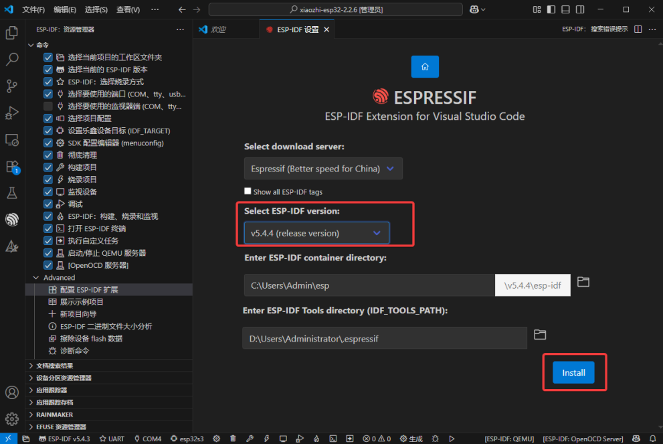
Task: Click the flash lightning icon in status bar
Action: [266, 439]
